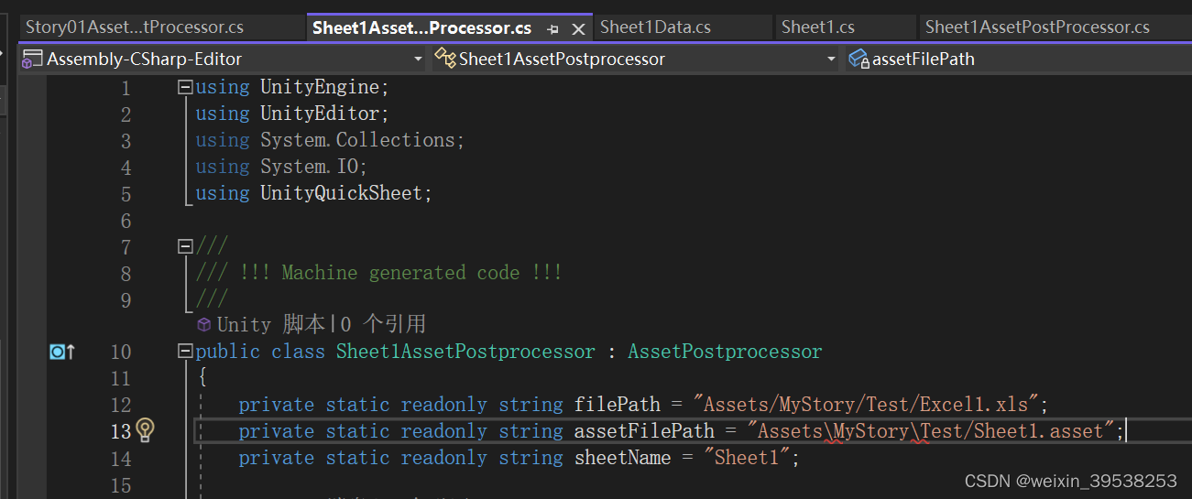Close the active Sheet1Asset...Processor.cs tab
The height and width of the screenshot is (499, 1192).
(x=578, y=29)
